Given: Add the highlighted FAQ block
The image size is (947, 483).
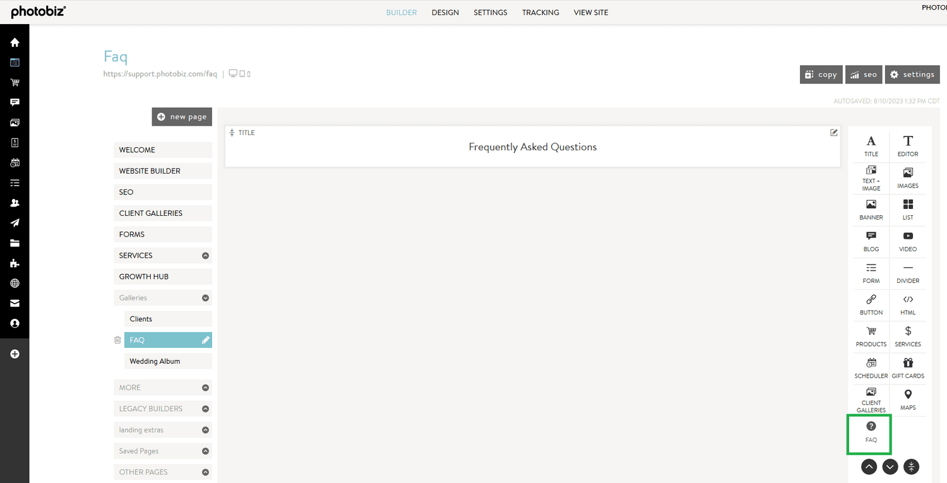Looking at the screenshot, I should (870, 432).
